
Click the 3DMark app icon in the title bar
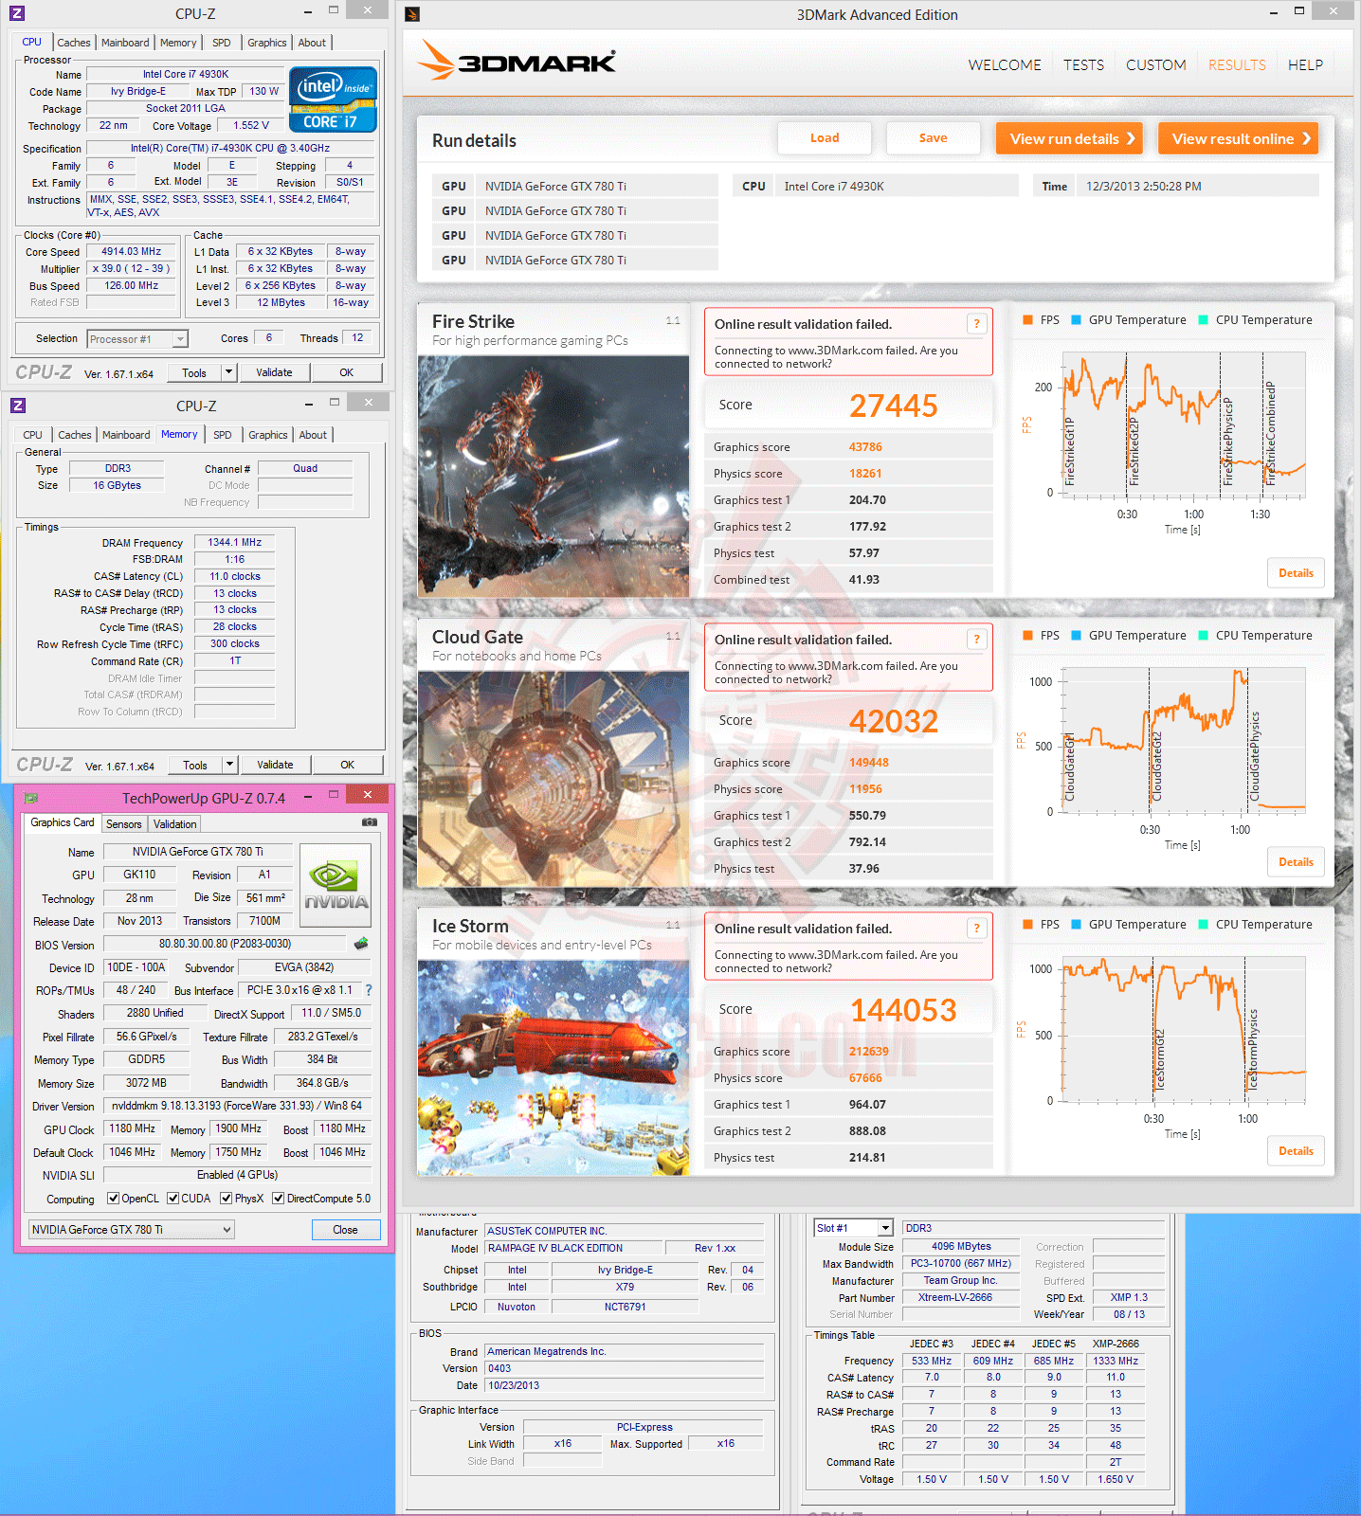(412, 14)
